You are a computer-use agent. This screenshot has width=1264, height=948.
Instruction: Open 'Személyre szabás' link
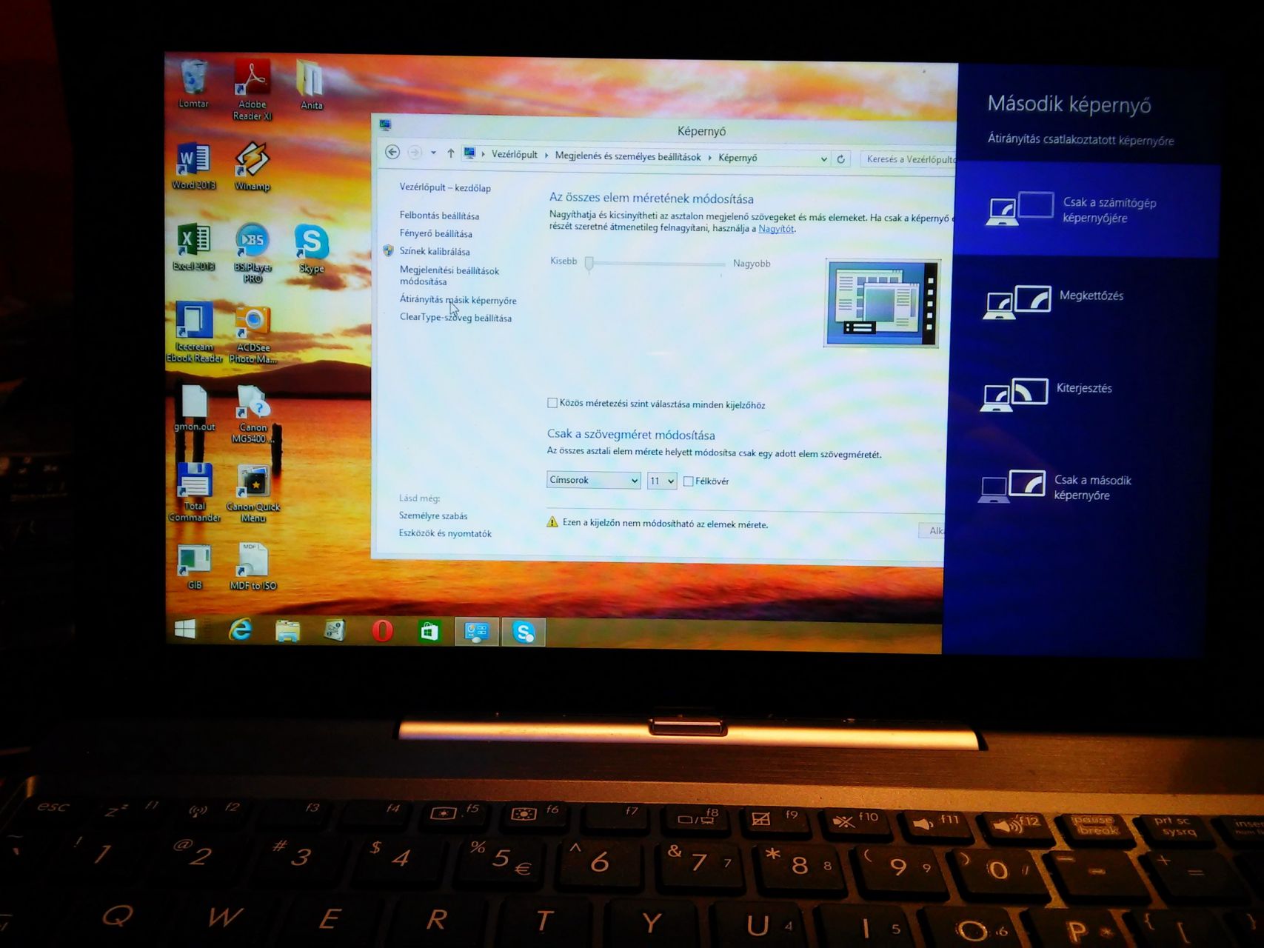433,515
